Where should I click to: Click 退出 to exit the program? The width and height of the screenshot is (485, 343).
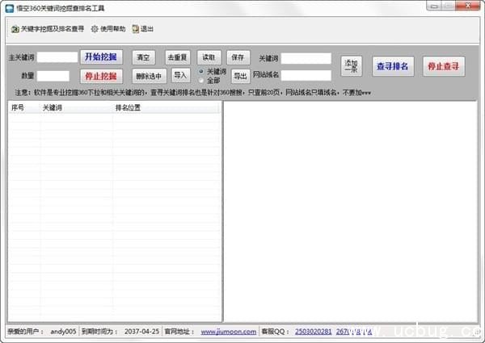click(143, 29)
